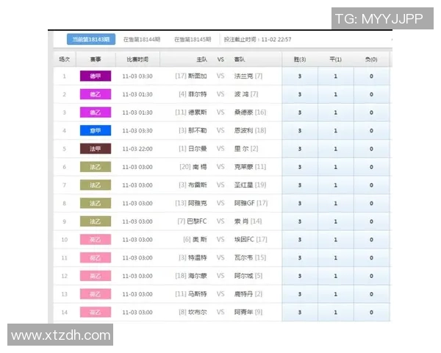The height and width of the screenshot is (353, 441).
Task: Select win (3) for 斯图加 vs 法兰克
Action: pyautogui.click(x=299, y=76)
